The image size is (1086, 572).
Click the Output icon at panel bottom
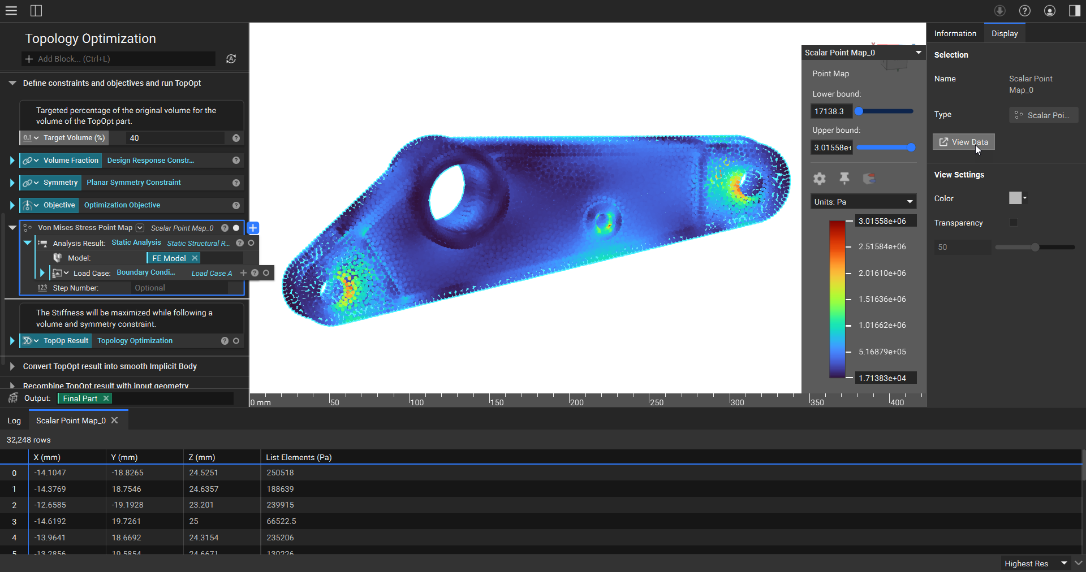pyautogui.click(x=14, y=398)
